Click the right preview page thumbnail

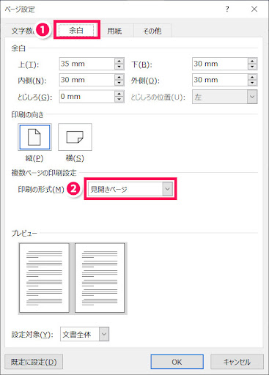coord(100,278)
